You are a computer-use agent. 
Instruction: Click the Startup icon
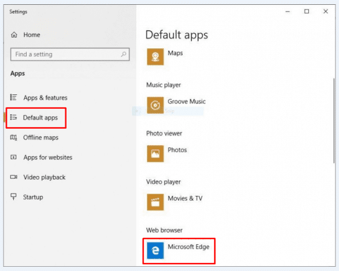pyautogui.click(x=13, y=197)
